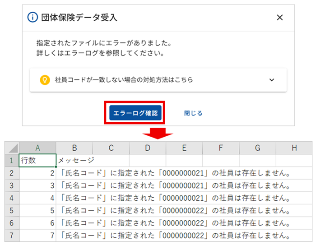Select column G header

tap(258, 148)
